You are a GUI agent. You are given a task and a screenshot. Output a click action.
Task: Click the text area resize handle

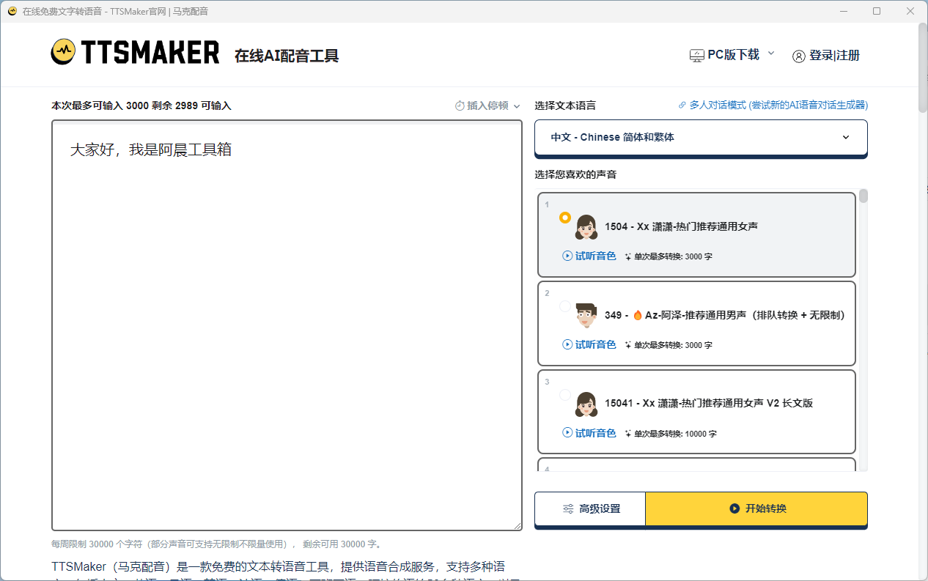[x=518, y=525]
